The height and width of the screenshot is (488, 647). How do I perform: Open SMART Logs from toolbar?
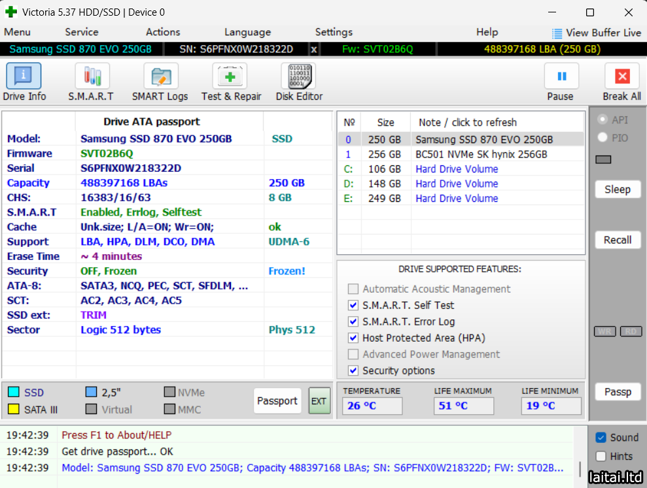point(160,77)
